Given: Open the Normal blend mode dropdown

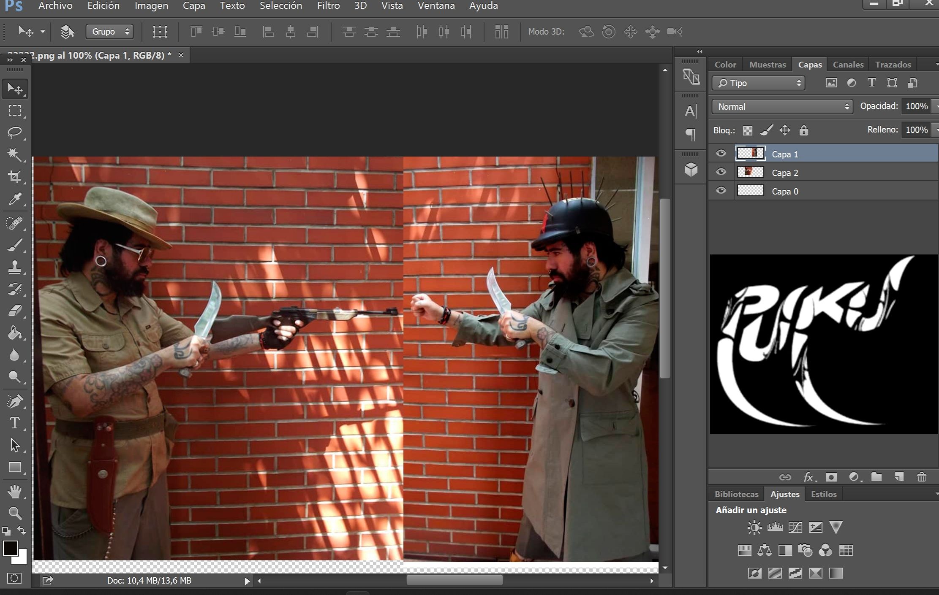Looking at the screenshot, I should [782, 107].
